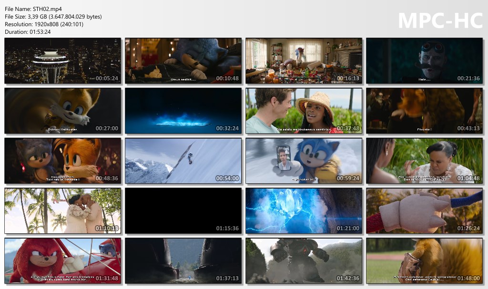Viewport: 488px width, 289px height.
Task: Click the red biplane thumbnail at 01:31:48
Action: tap(63, 261)
